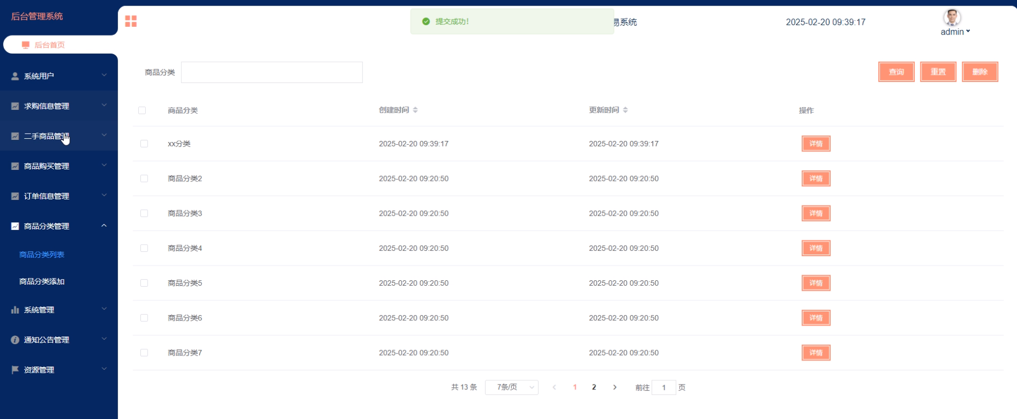Expand the 资源管理 menu chevron

(104, 369)
